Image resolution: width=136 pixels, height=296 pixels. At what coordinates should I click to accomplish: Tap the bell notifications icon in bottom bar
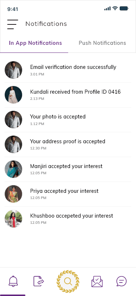pos(13,281)
